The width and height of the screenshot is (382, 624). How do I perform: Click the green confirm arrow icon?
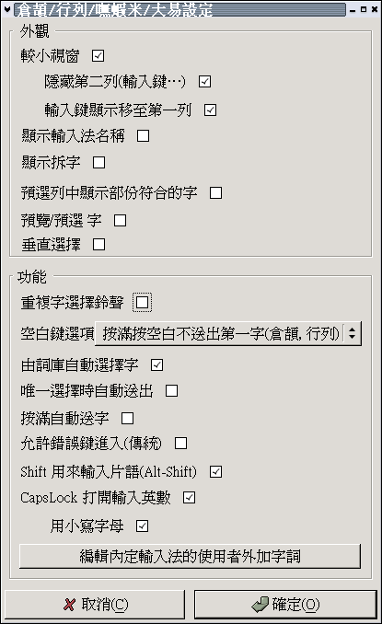[x=260, y=604]
